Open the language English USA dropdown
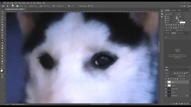The width and height of the screenshot is (191, 107). point(170,30)
